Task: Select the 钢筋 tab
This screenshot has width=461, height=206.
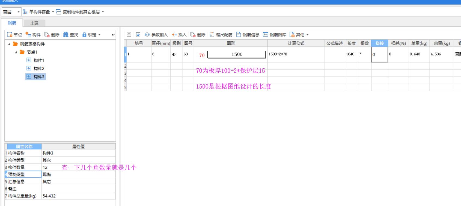Action: point(12,23)
